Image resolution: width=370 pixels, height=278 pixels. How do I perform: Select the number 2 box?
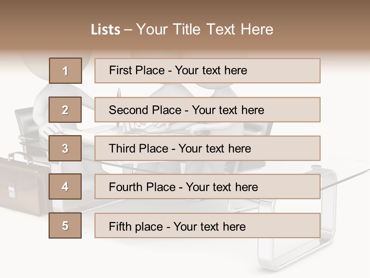[x=65, y=110]
